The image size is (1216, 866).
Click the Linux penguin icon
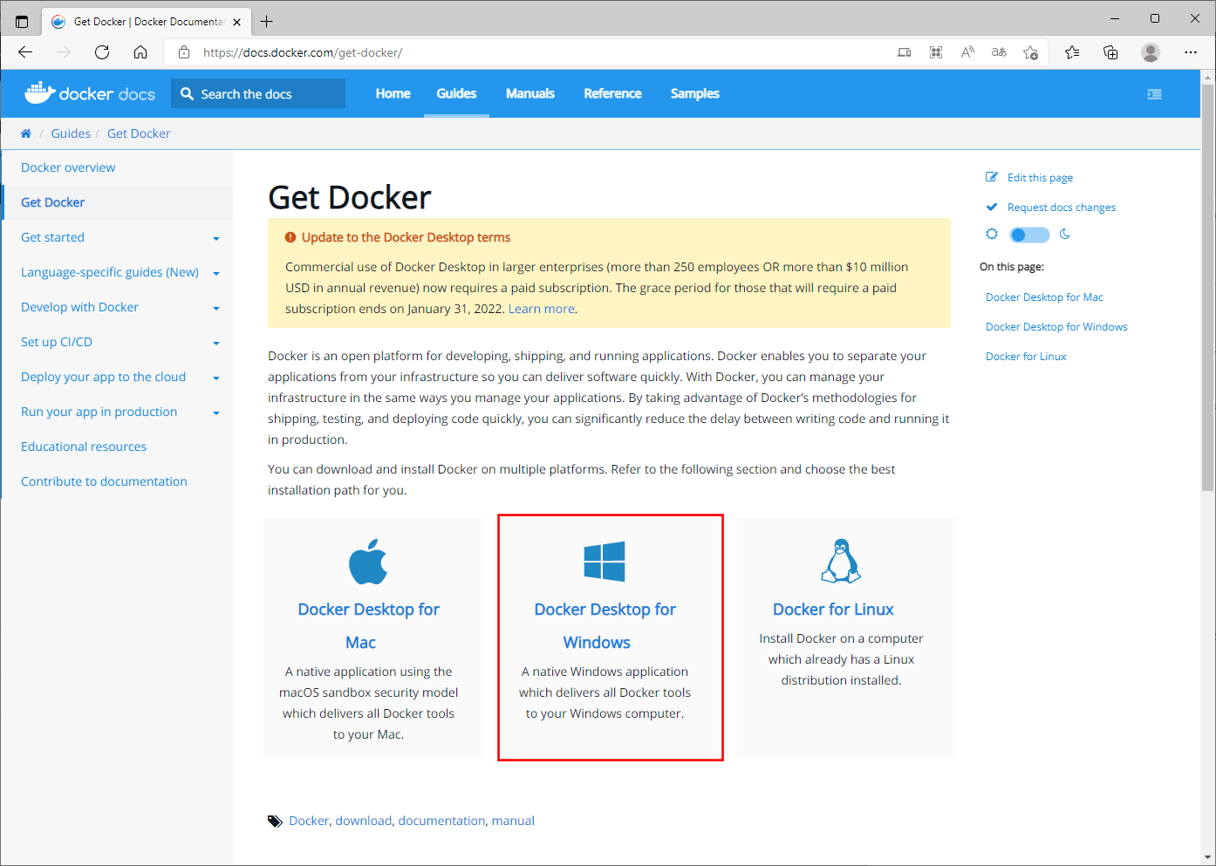click(x=841, y=560)
